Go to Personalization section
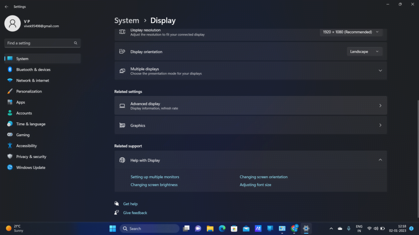 [x=43, y=91]
